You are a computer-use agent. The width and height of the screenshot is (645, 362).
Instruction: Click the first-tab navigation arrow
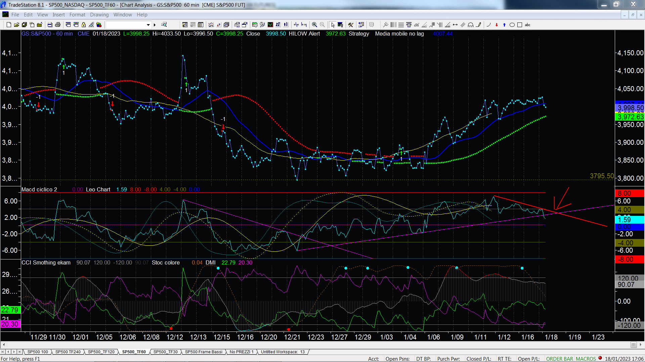pyautogui.click(x=3, y=352)
